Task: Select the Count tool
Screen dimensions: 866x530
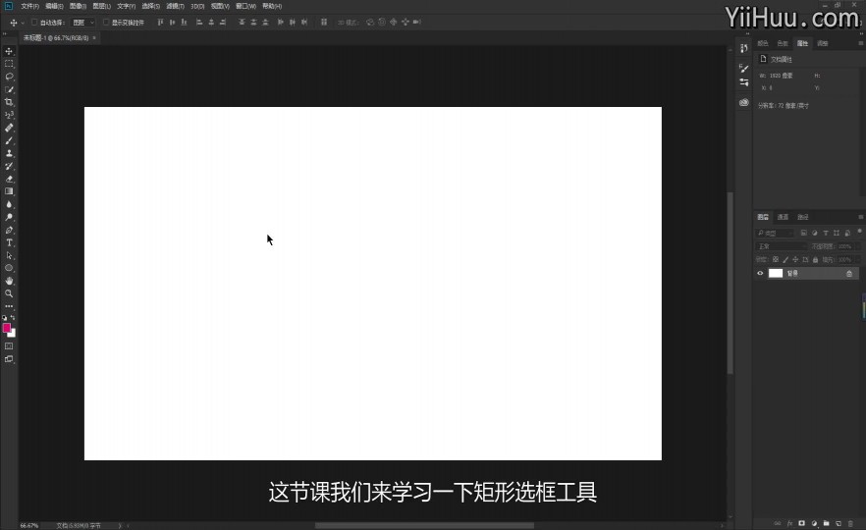Action: pyautogui.click(x=9, y=115)
